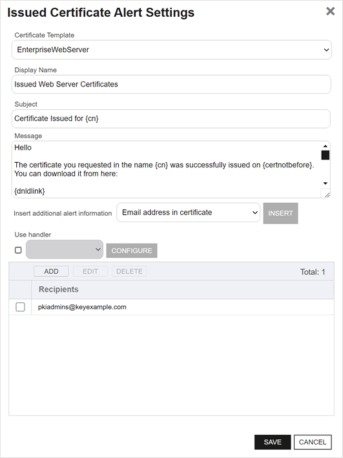Expand the handler selection dropdown
Image resolution: width=343 pixels, height=458 pixels.
(x=65, y=249)
